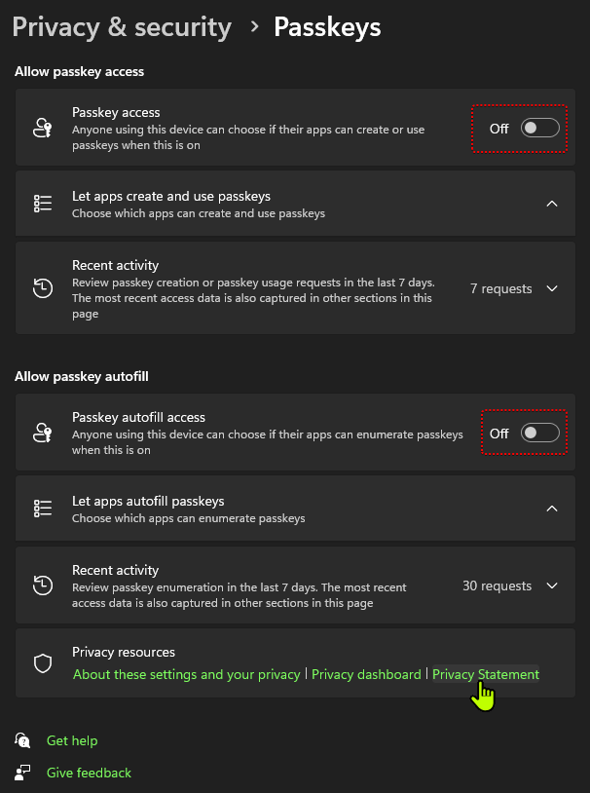The width and height of the screenshot is (590, 793).
Task: Click the Passkey autofill access key icon
Action: 43,434
